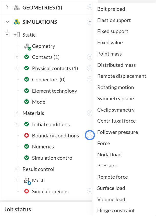Select Pressure boundary condition option
The width and height of the screenshot is (156, 216).
107,166
